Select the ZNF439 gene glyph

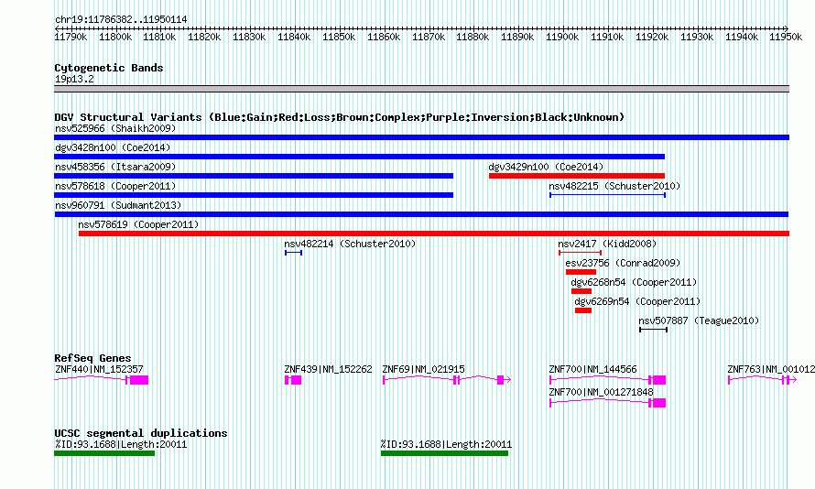pos(293,380)
